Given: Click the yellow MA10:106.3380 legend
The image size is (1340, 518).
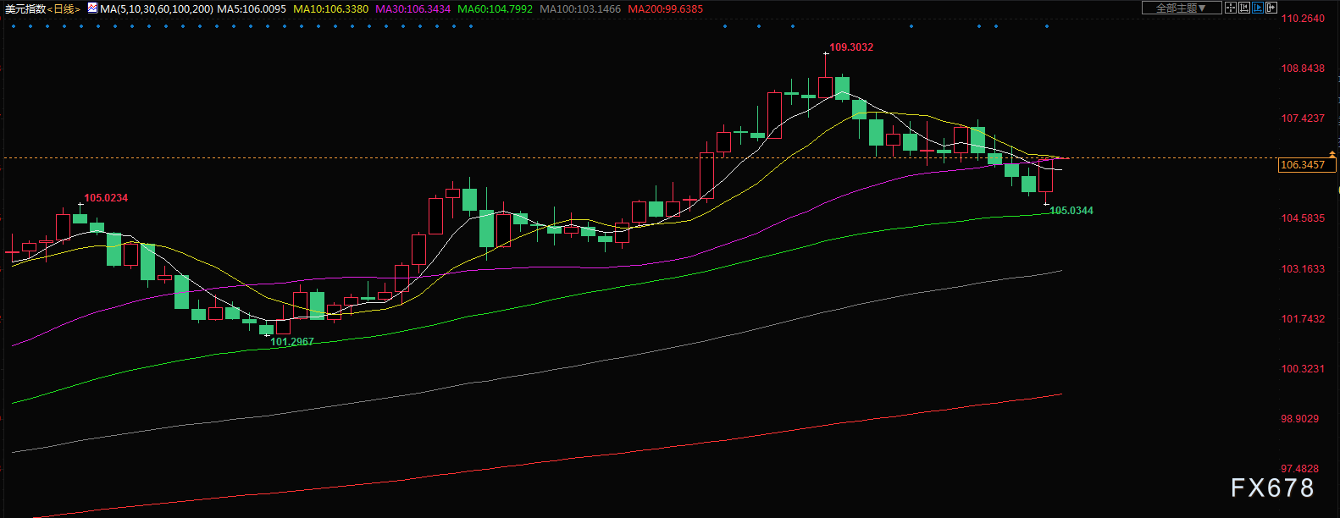Looking at the screenshot, I should (x=331, y=9).
